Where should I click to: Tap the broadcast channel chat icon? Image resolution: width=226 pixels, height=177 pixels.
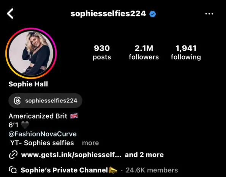click(13, 170)
